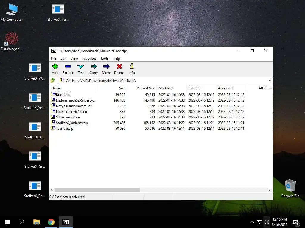Select the StolkerX_Yel... desktop icon
The width and height of the screenshot is (305, 228).
[x=35, y=100]
